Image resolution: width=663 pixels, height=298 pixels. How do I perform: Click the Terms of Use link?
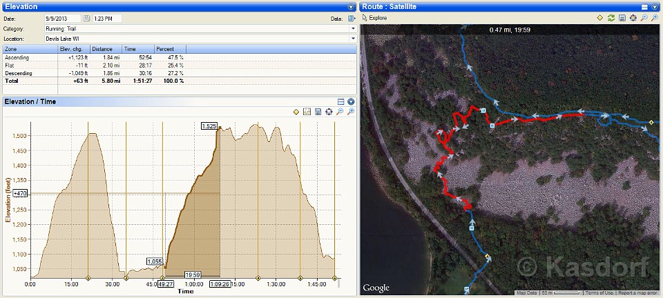tap(599, 293)
